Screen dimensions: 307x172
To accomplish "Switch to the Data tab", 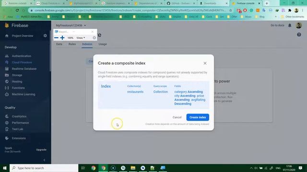I will pos(59,44).
